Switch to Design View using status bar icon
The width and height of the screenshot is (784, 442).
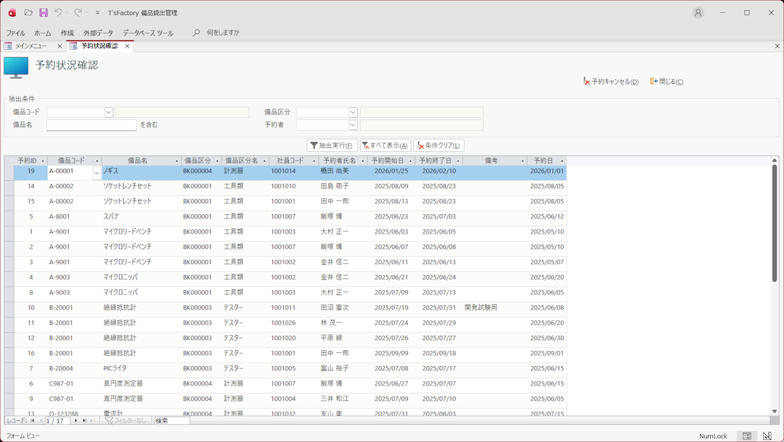pos(767,436)
